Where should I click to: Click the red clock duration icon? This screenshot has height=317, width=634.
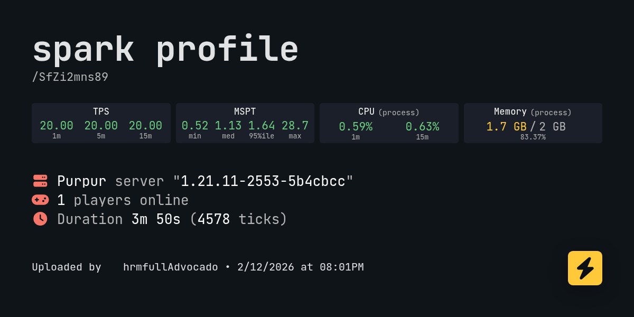40,219
